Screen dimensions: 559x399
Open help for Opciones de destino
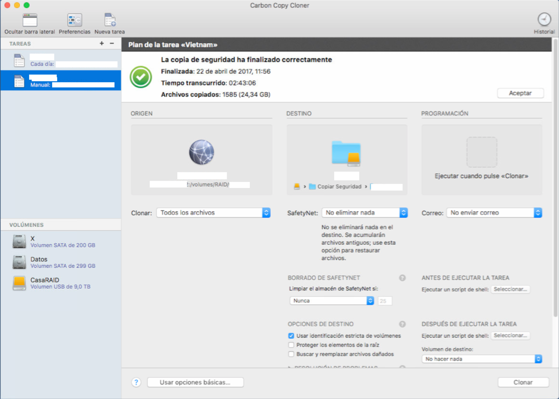pyautogui.click(x=402, y=324)
